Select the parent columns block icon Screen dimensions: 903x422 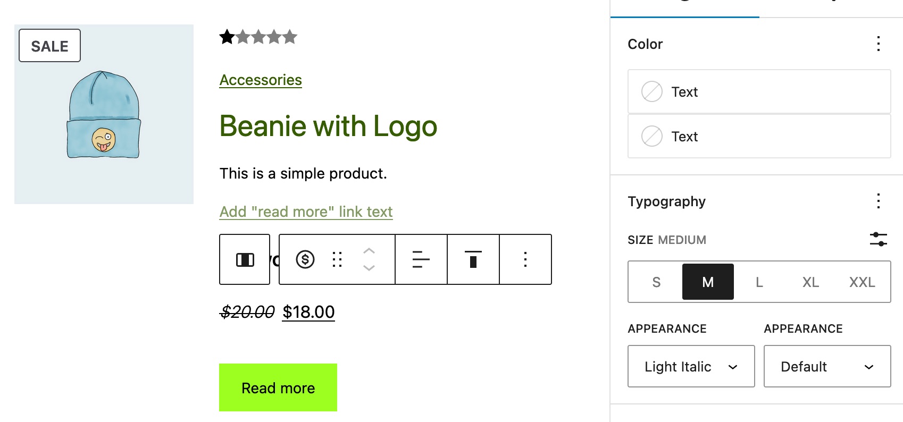pos(245,259)
